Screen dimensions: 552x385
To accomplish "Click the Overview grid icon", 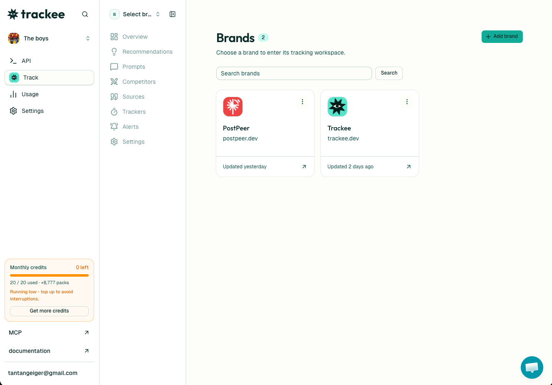I will tap(114, 37).
